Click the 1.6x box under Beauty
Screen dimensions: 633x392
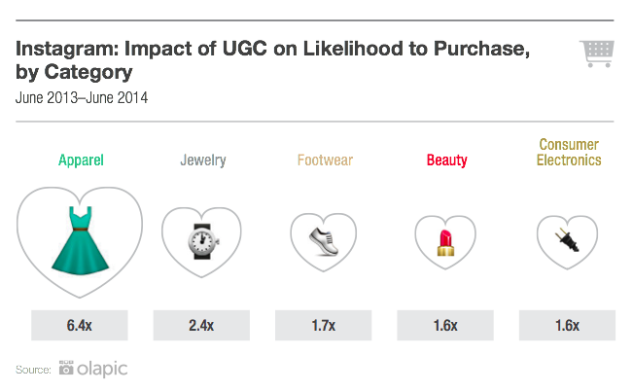click(445, 326)
